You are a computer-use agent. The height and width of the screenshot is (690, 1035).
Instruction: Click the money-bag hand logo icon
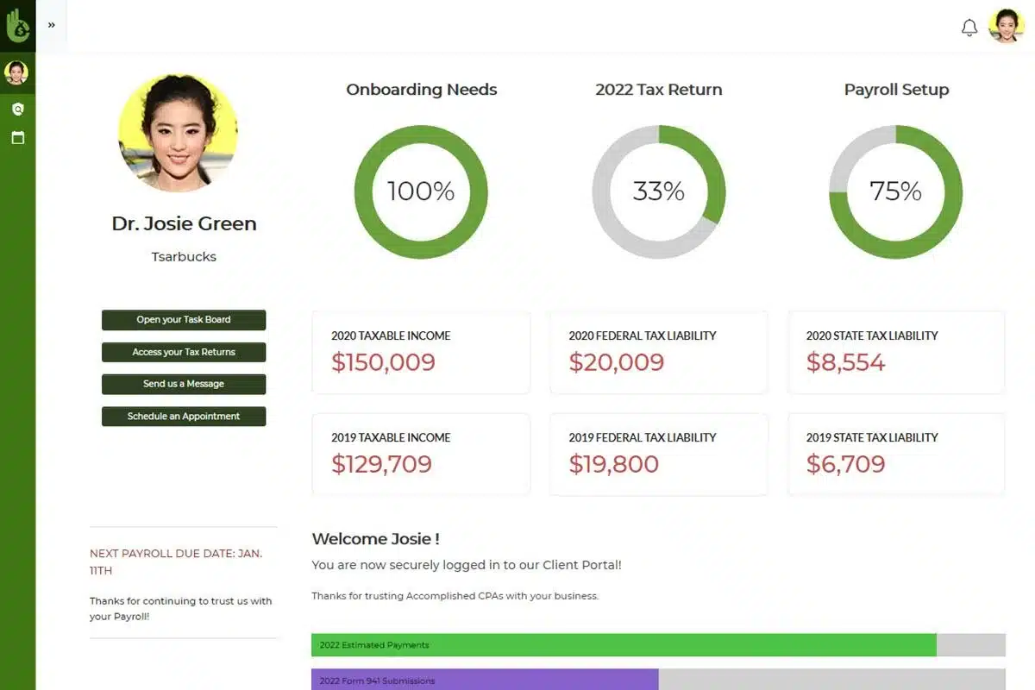click(17, 26)
